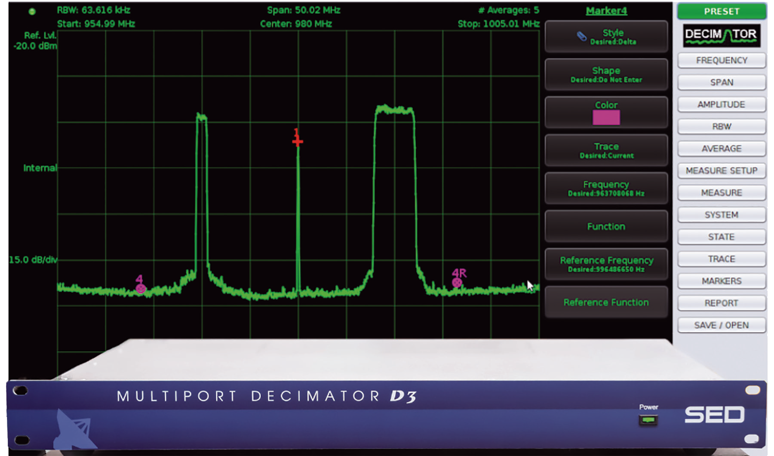Select the MEASURE button
774x456 pixels.
[x=722, y=193]
